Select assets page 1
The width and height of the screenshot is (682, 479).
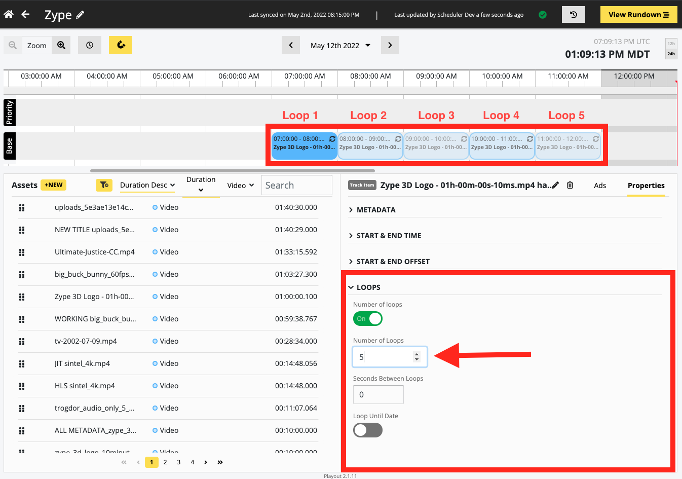pyautogui.click(x=151, y=462)
